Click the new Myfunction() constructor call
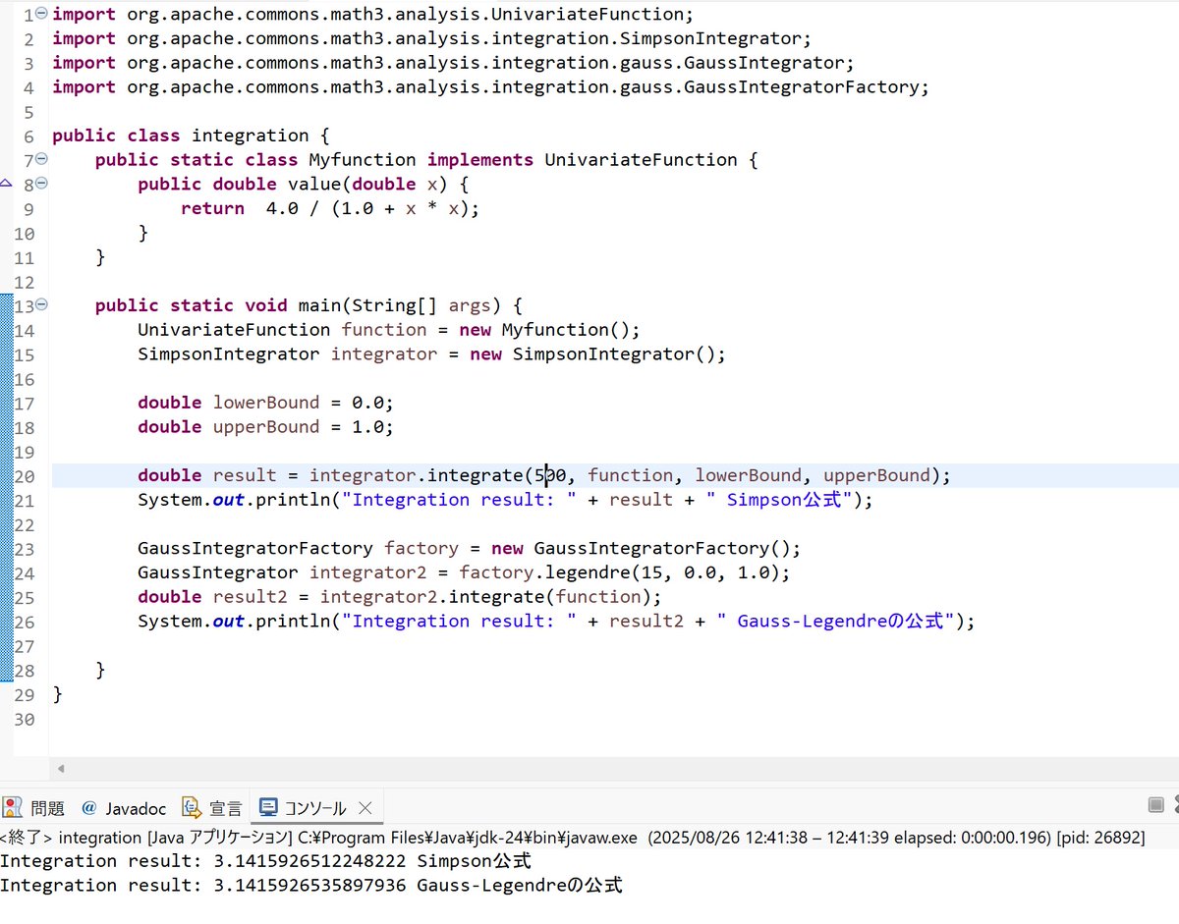The height and width of the screenshot is (924, 1179). [x=544, y=330]
